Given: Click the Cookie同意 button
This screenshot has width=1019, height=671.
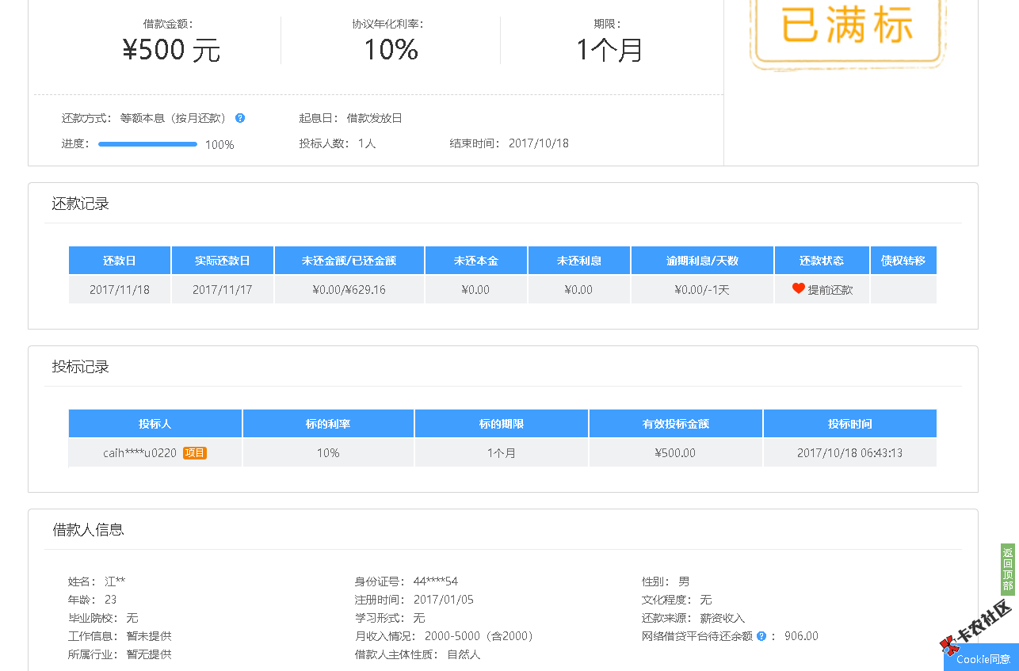Looking at the screenshot, I should tap(983, 658).
